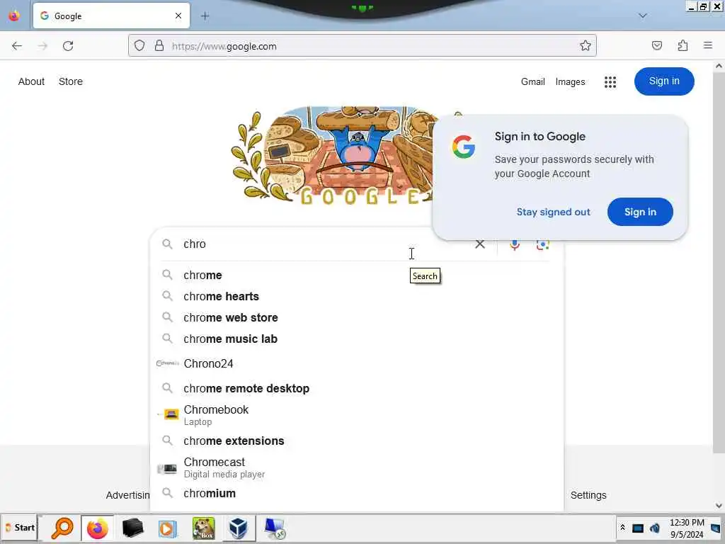Viewport: 725px width, 544px height.
Task: Click the Firefox taskbar icon
Action: (x=98, y=528)
